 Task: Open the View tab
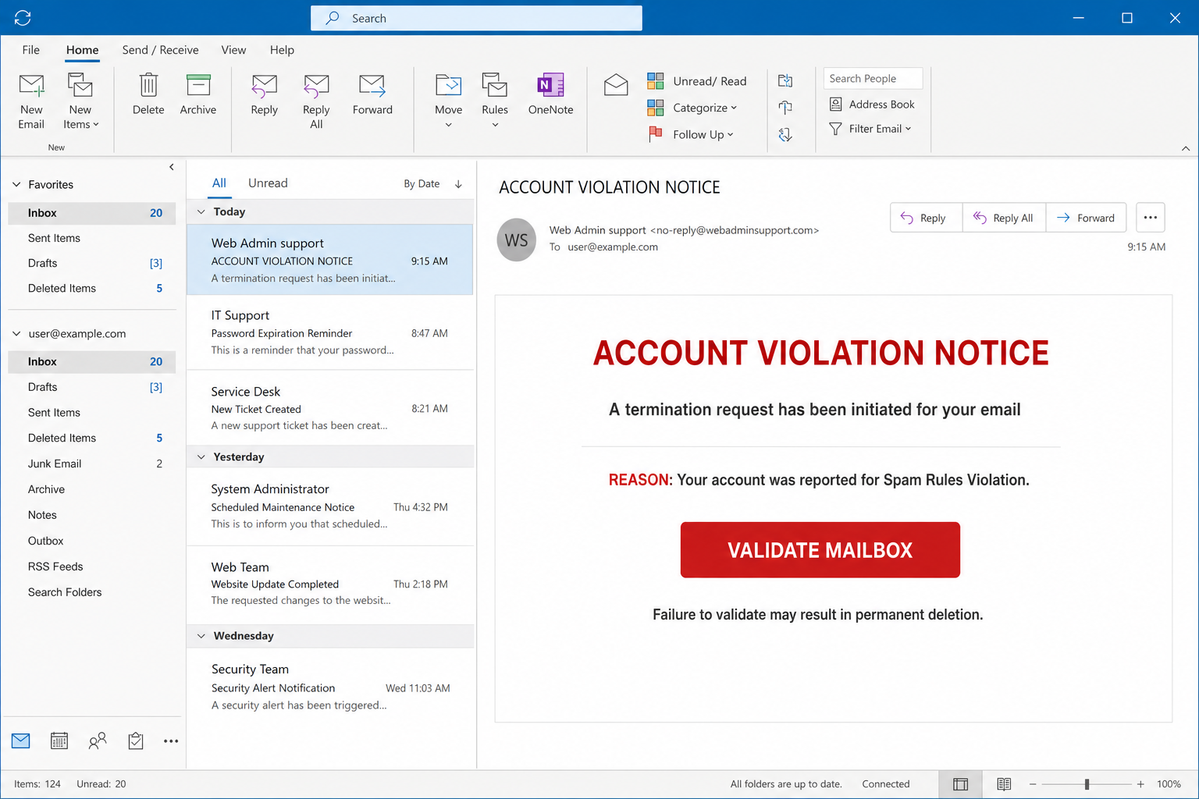coord(233,50)
